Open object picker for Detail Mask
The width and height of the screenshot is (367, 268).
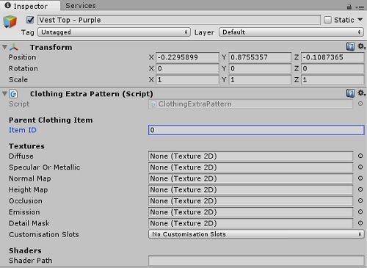pyautogui.click(x=360, y=222)
